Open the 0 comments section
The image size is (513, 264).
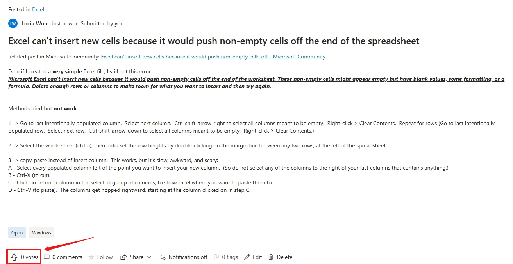67,257
